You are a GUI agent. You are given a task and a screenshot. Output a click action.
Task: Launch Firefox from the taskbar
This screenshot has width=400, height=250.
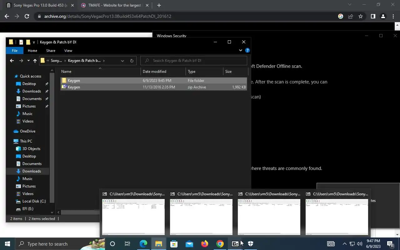(x=205, y=244)
